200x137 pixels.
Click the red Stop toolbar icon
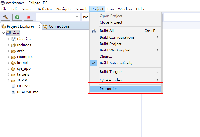click(x=28, y=17)
